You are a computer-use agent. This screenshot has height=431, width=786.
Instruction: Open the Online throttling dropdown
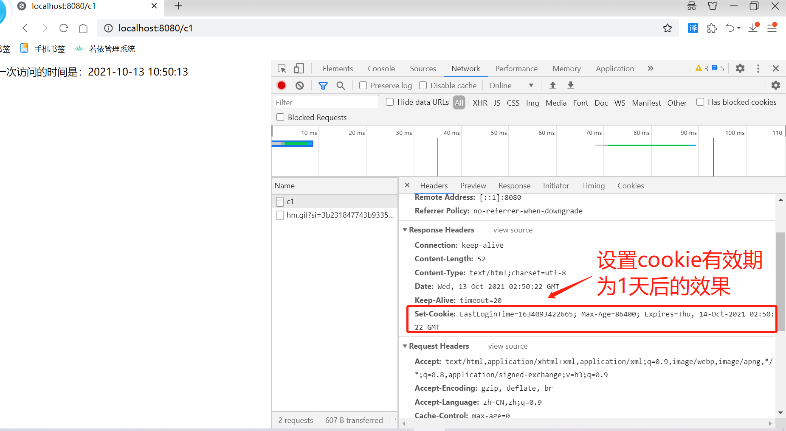511,86
